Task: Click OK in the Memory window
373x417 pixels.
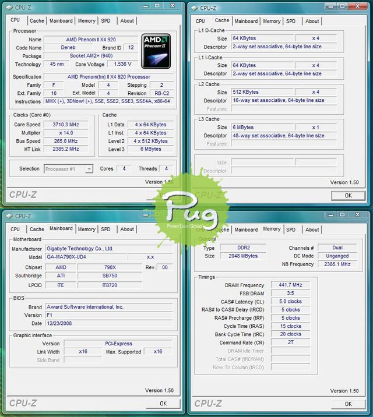Action: 348,404
